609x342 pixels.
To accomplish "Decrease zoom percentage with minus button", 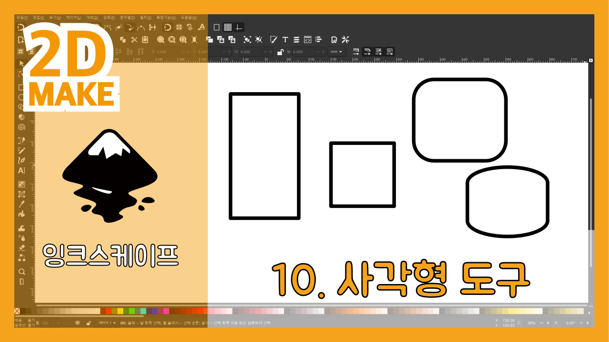I will 541,323.
